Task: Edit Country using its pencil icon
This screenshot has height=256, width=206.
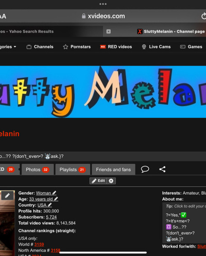Action: coord(50,205)
